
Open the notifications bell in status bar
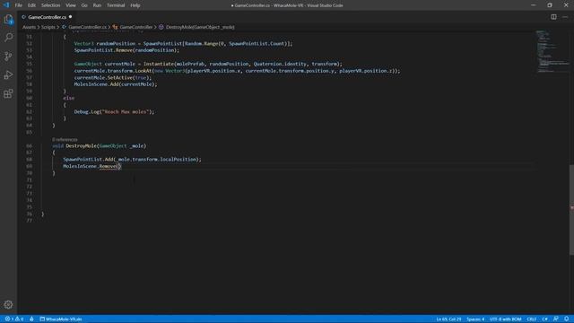[x=567, y=319]
